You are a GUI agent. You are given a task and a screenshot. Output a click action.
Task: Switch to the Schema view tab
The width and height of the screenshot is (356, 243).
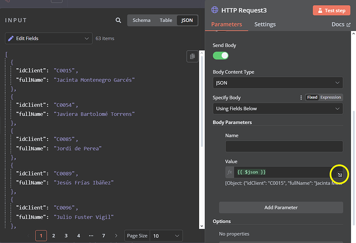[141, 20]
